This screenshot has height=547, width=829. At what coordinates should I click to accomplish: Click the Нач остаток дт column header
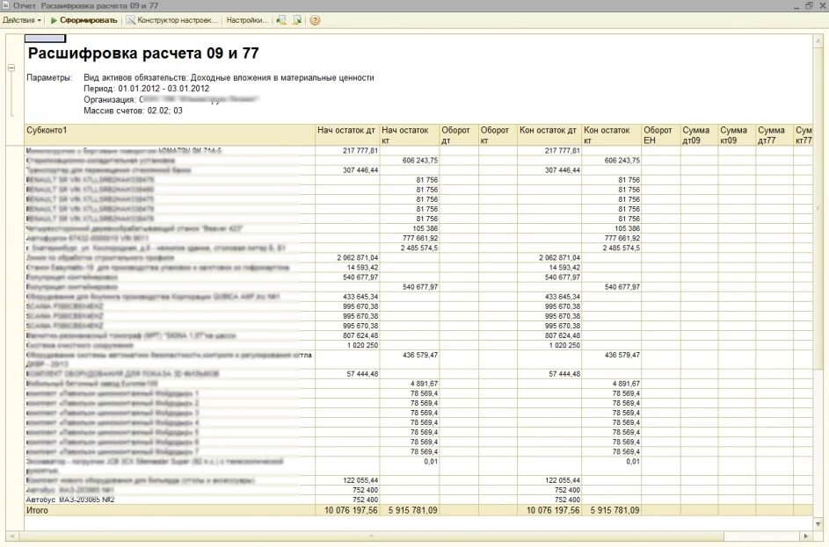347,134
